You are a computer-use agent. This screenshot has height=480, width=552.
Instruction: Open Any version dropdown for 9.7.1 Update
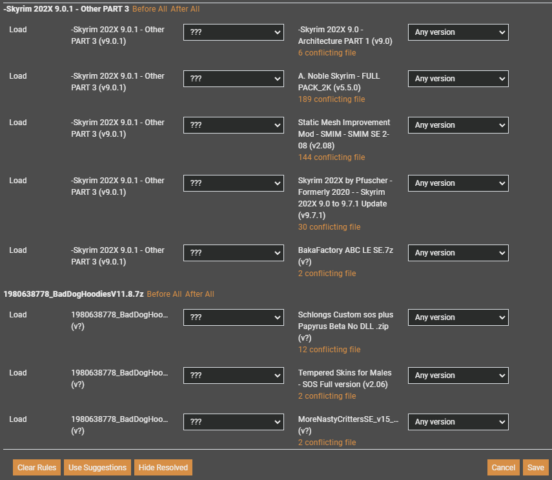click(x=458, y=183)
